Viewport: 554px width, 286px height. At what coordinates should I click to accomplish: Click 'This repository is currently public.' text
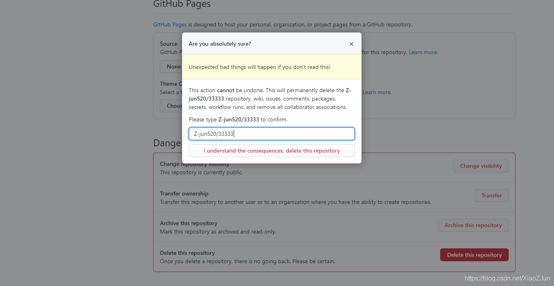pos(201,172)
